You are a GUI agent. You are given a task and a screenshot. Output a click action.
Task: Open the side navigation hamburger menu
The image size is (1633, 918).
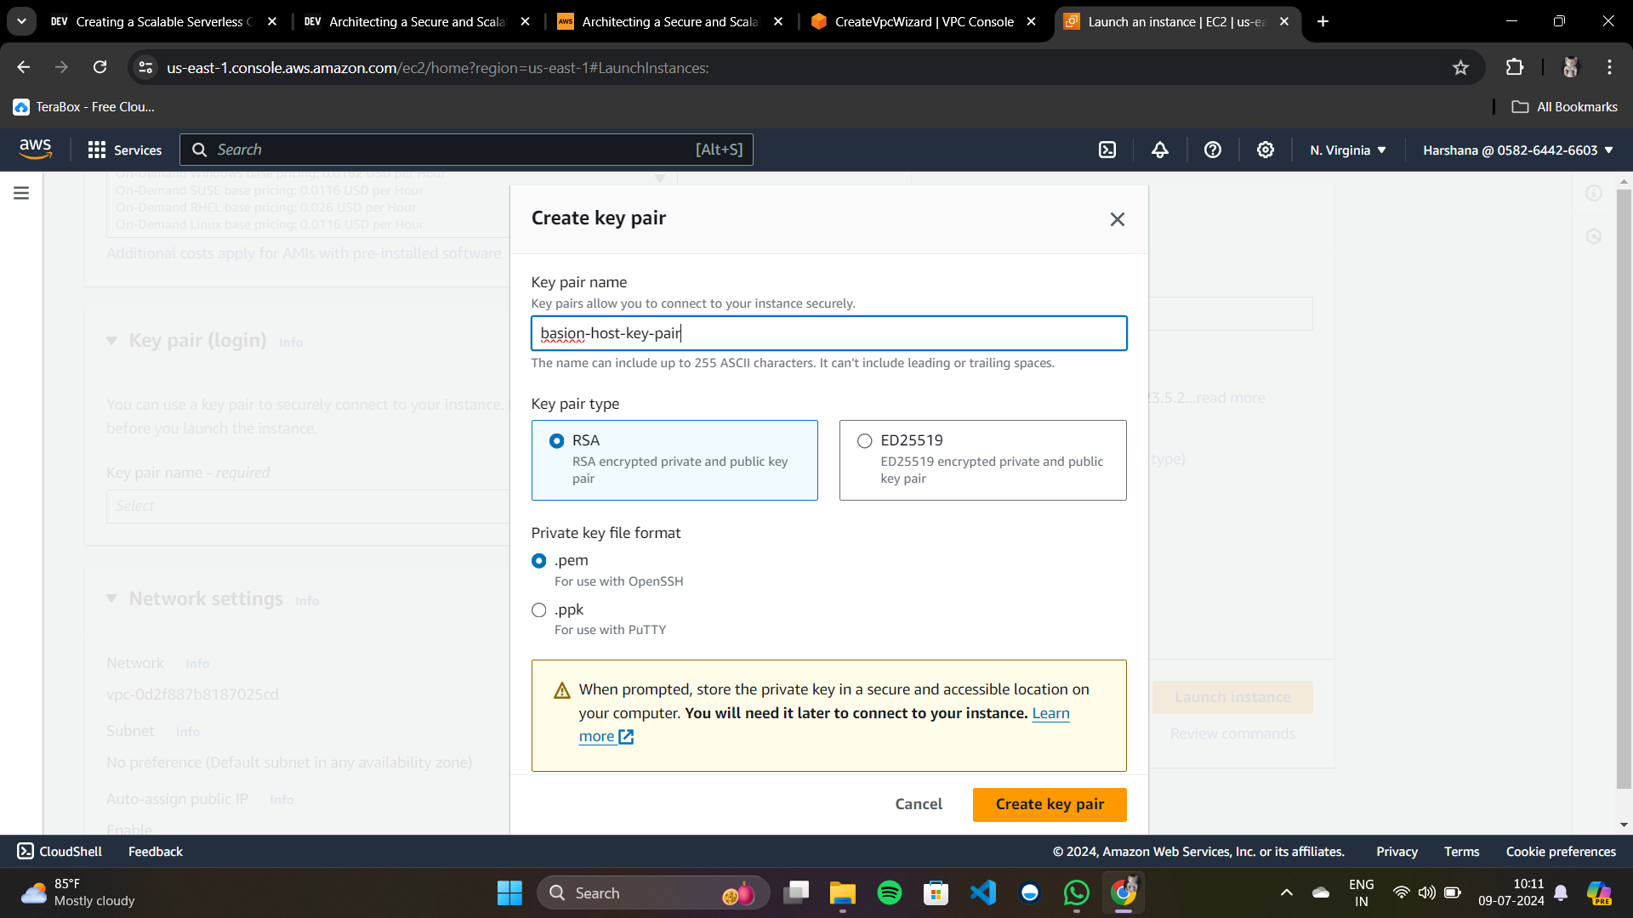point(21,193)
